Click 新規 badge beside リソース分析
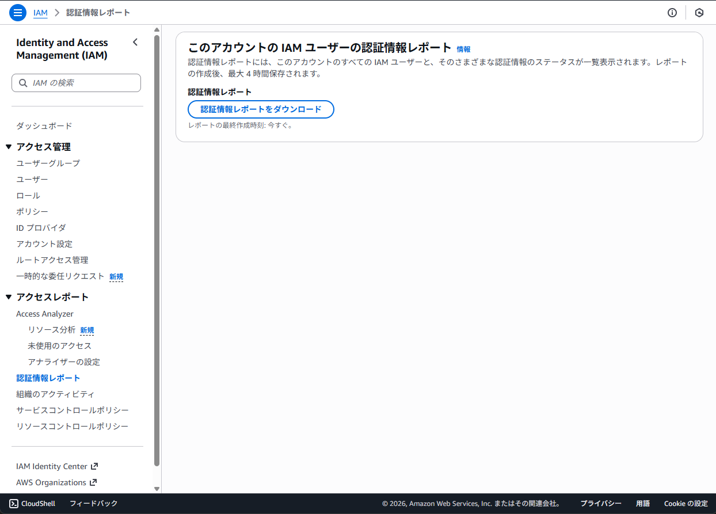 (87, 330)
